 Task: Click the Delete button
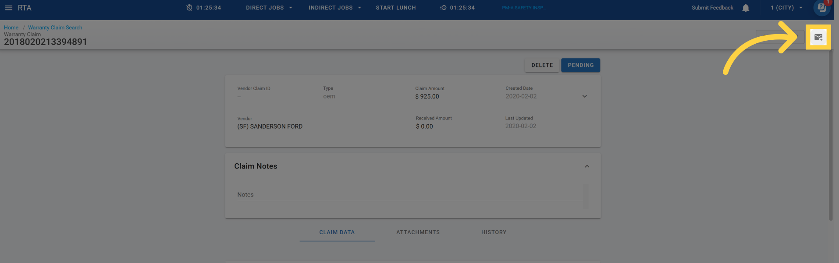[x=542, y=65]
